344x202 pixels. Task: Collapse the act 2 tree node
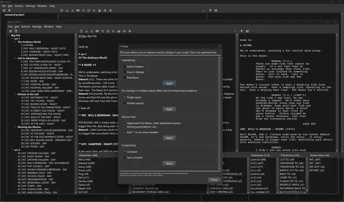click(12, 150)
